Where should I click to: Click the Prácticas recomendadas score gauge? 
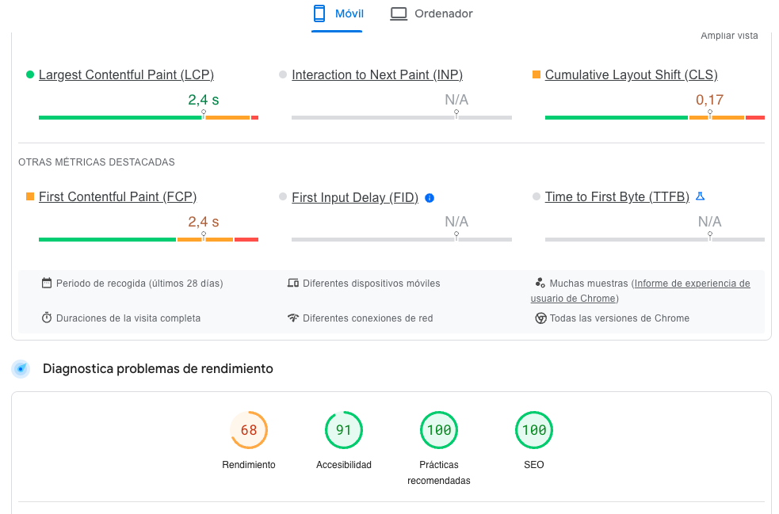[439, 430]
